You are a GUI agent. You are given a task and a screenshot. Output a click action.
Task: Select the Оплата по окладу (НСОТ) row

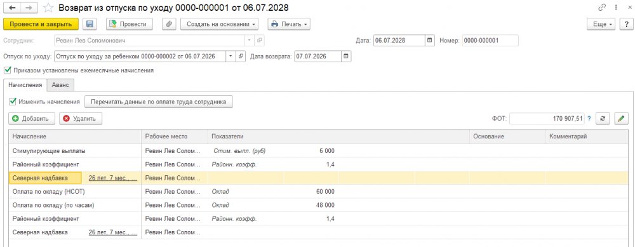318,192
